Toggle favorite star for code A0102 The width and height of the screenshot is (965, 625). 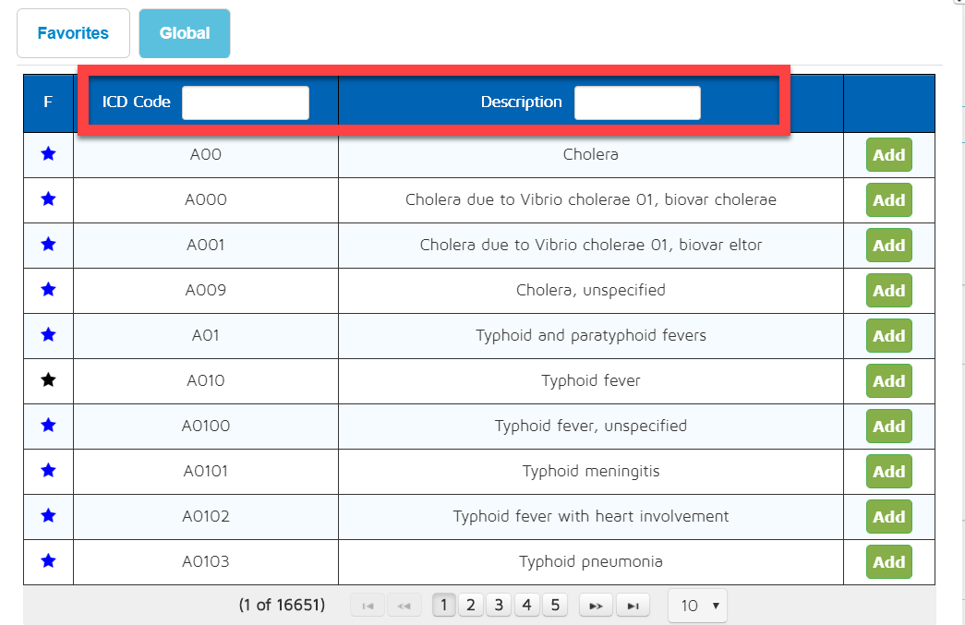click(48, 515)
